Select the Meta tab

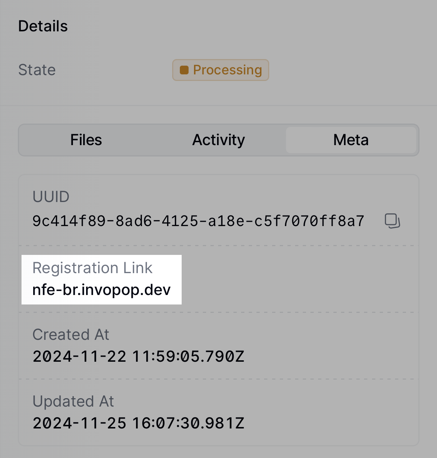tap(351, 140)
